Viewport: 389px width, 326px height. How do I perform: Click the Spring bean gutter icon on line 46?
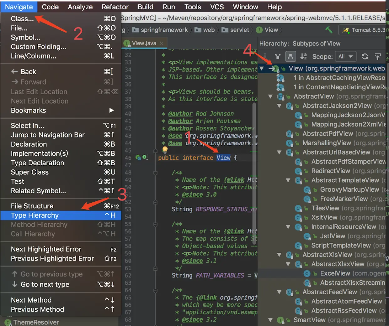pyautogui.click(x=138, y=158)
